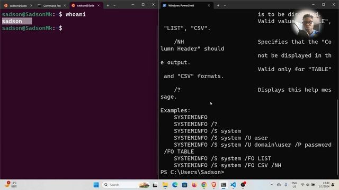This screenshot has height=190, width=339.
Task: Close the Windows PowerShell tab
Action: pyautogui.click(x=209, y=6)
